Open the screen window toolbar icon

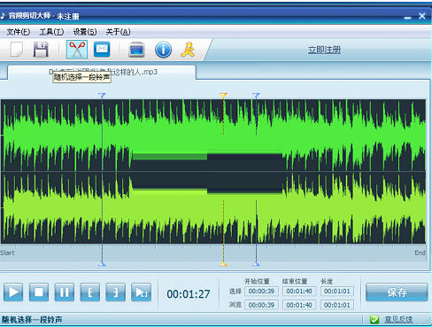[136, 50]
